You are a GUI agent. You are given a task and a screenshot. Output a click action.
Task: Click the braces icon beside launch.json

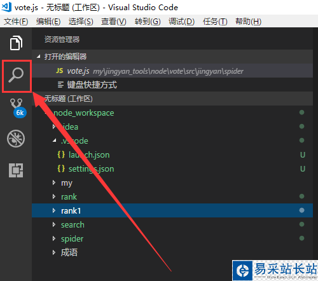point(61,154)
